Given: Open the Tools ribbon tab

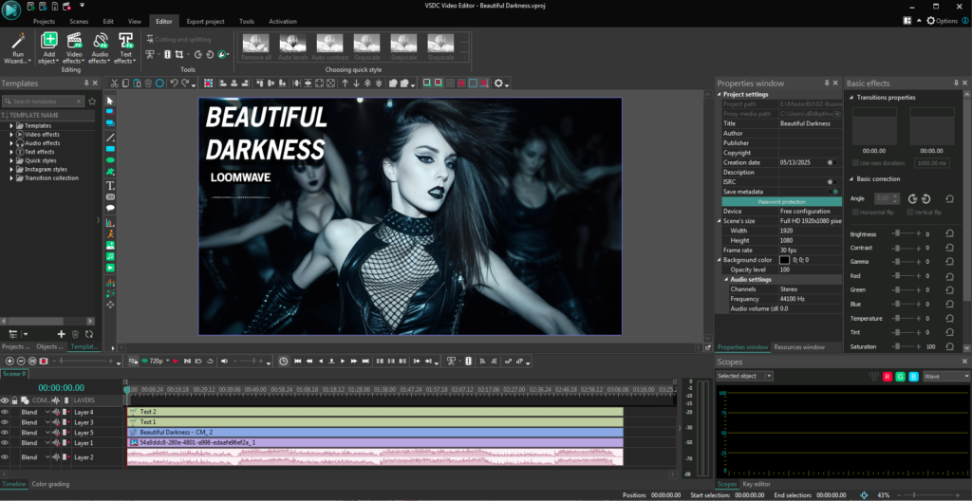Looking at the screenshot, I should click(247, 21).
